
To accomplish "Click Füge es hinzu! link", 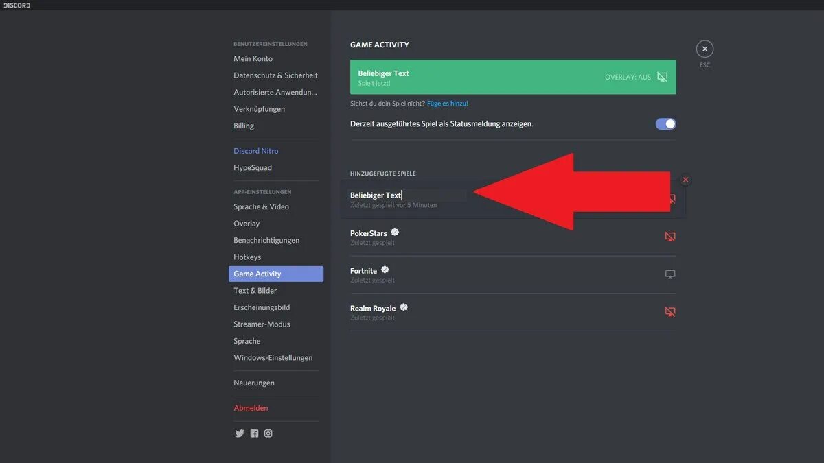I will point(448,104).
